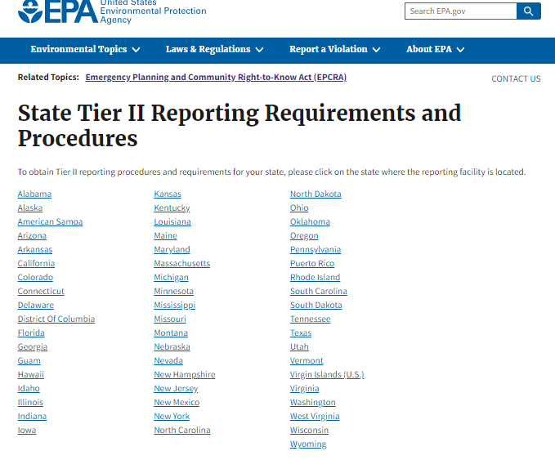This screenshot has width=555, height=460.
Task: Expand Environmental Topics chevron
Action: coord(136,50)
